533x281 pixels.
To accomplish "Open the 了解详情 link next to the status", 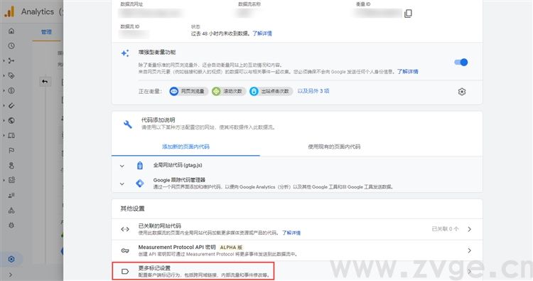I will pyautogui.click(x=262, y=33).
